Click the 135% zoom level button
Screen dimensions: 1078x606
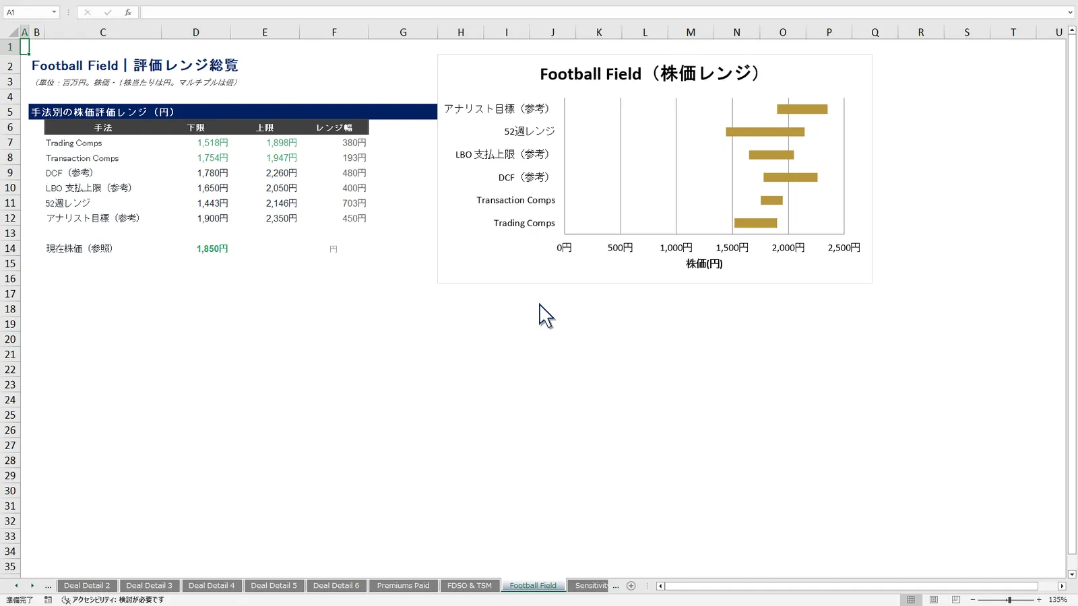point(1058,599)
